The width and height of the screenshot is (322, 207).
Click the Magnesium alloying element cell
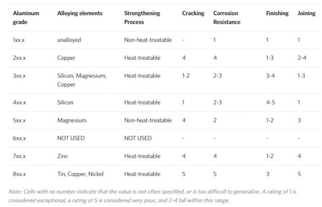(x=72, y=120)
